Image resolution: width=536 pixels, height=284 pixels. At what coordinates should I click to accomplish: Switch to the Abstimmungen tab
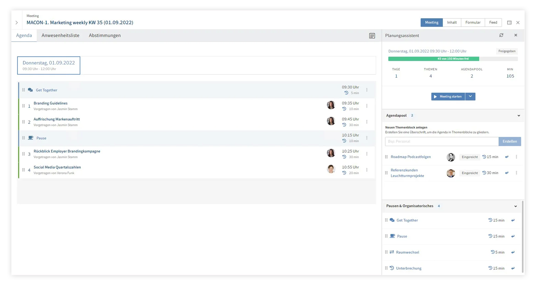[105, 36]
